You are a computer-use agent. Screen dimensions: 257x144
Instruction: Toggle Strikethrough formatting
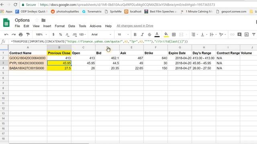[149, 34]
